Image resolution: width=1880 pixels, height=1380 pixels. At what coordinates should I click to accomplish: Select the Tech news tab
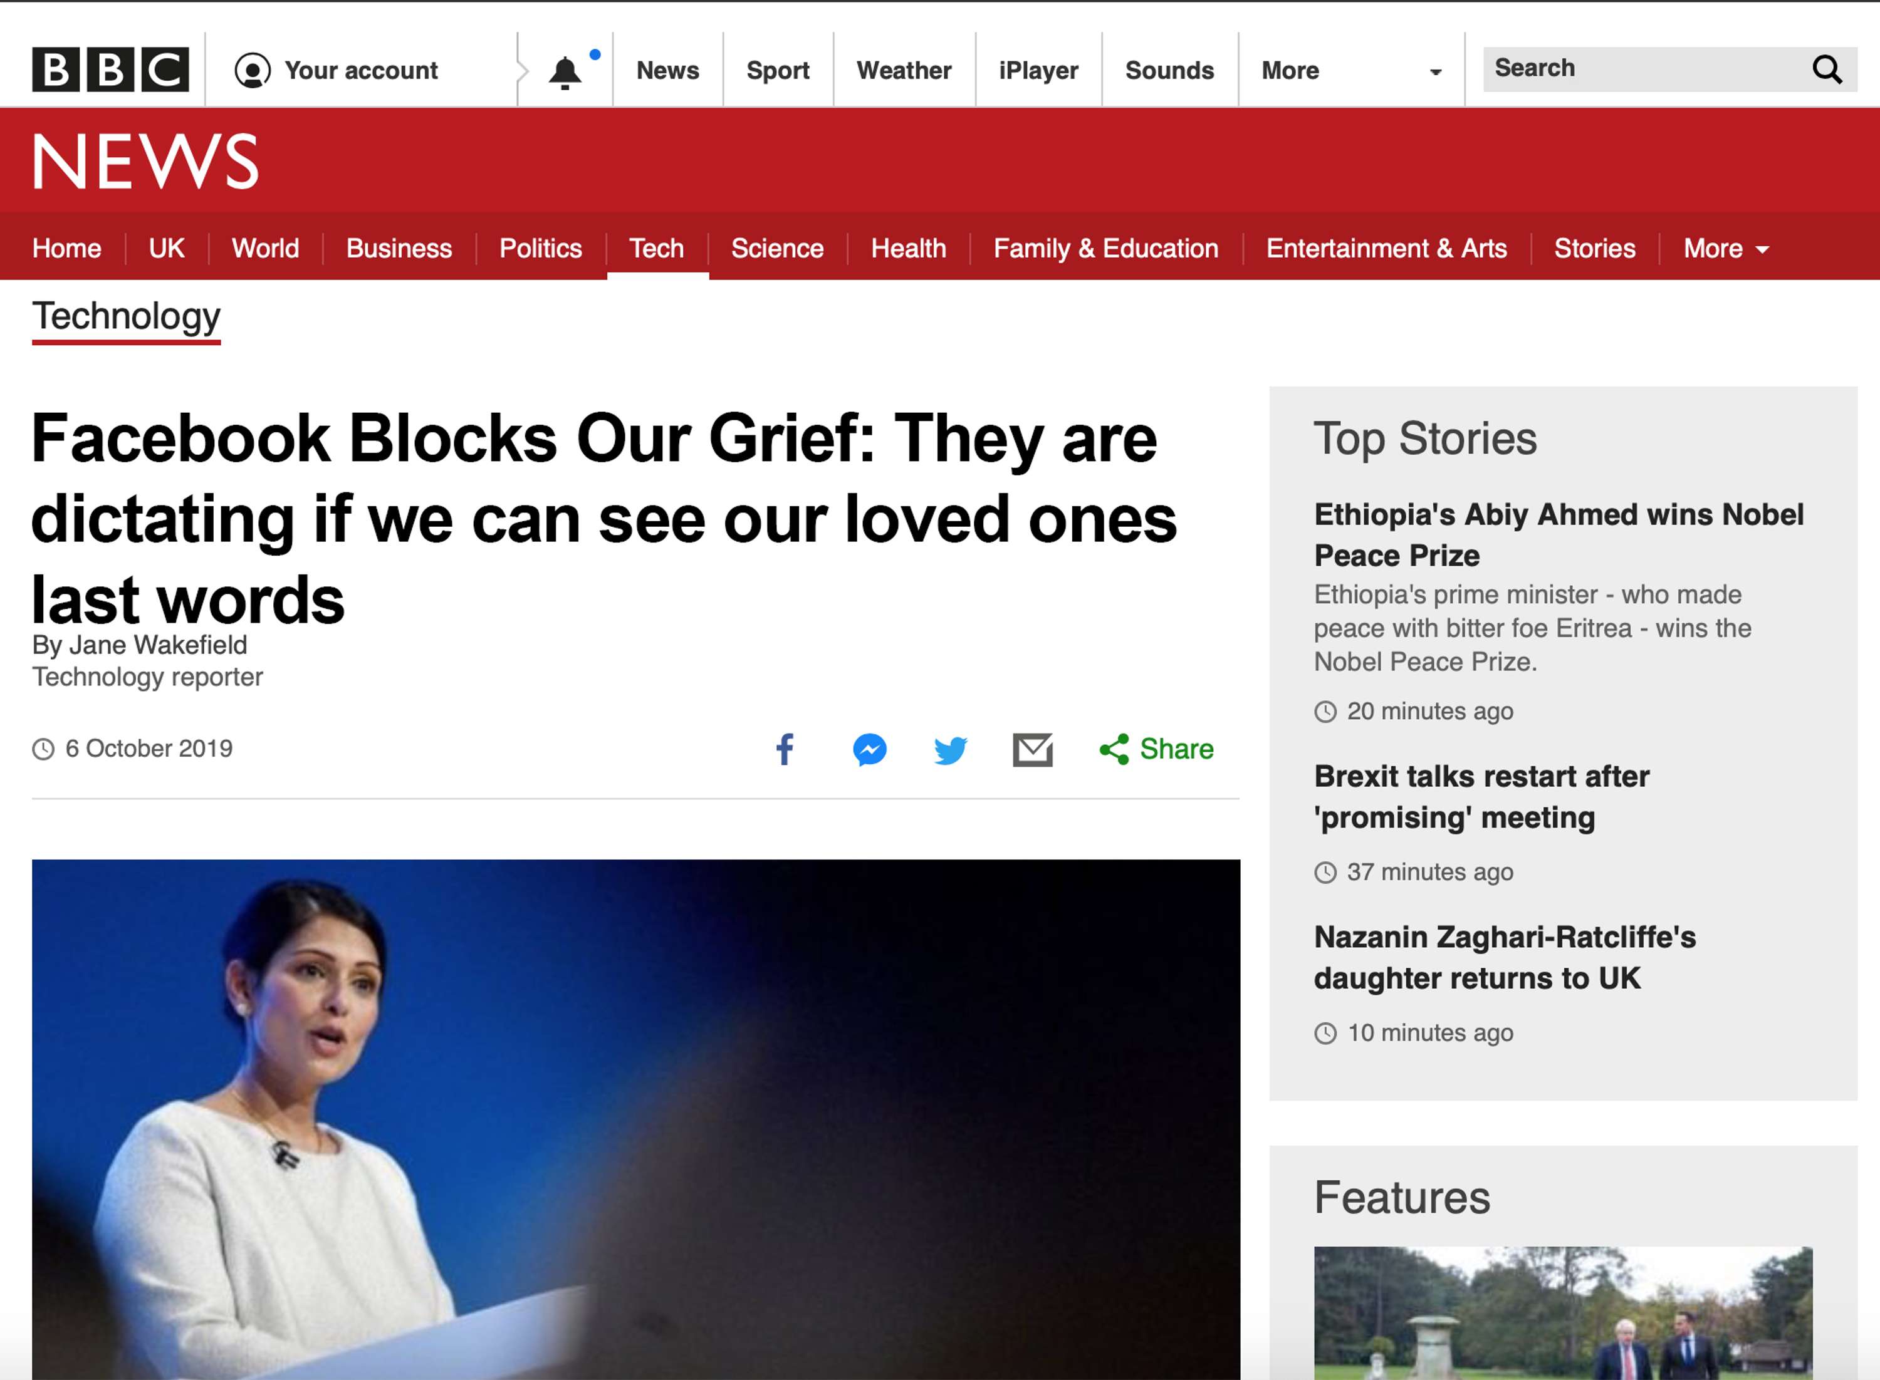[657, 248]
